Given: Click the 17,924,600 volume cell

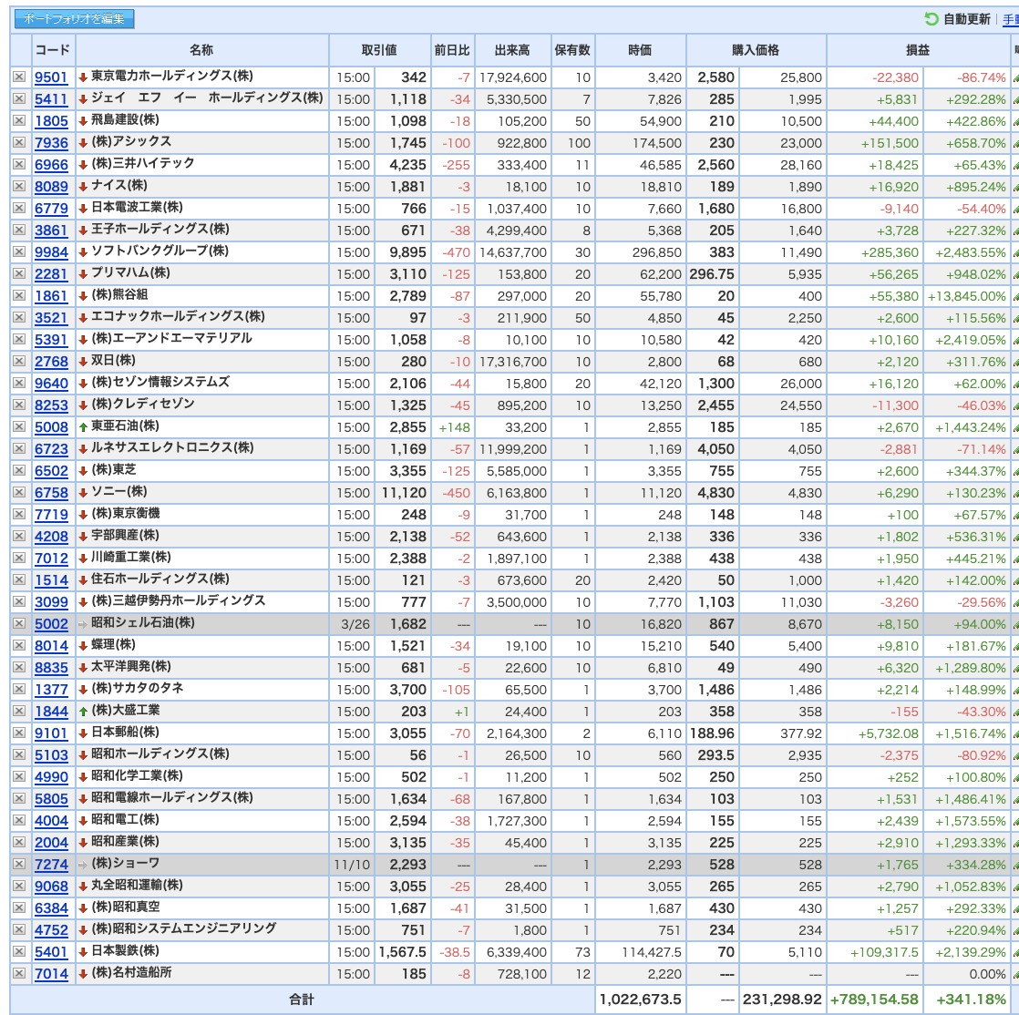Looking at the screenshot, I should click(513, 77).
